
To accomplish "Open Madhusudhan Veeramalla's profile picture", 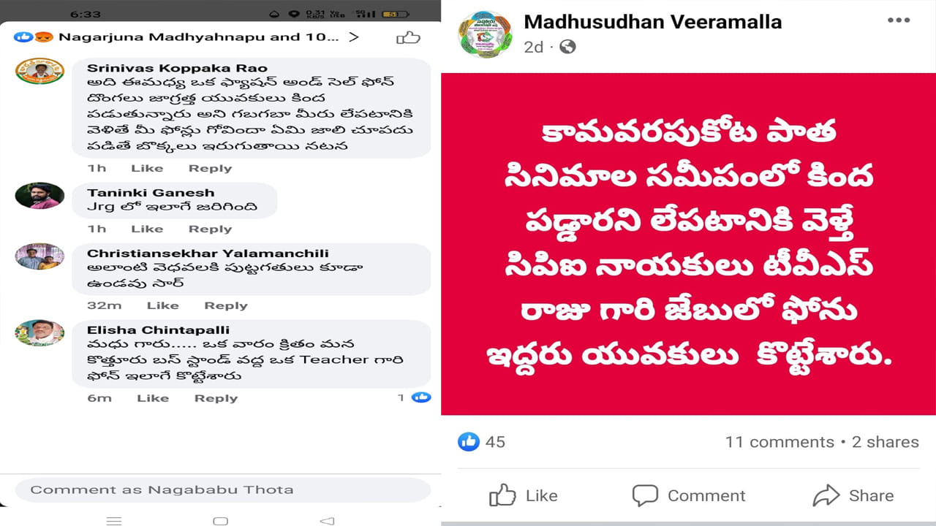I will coord(485,34).
